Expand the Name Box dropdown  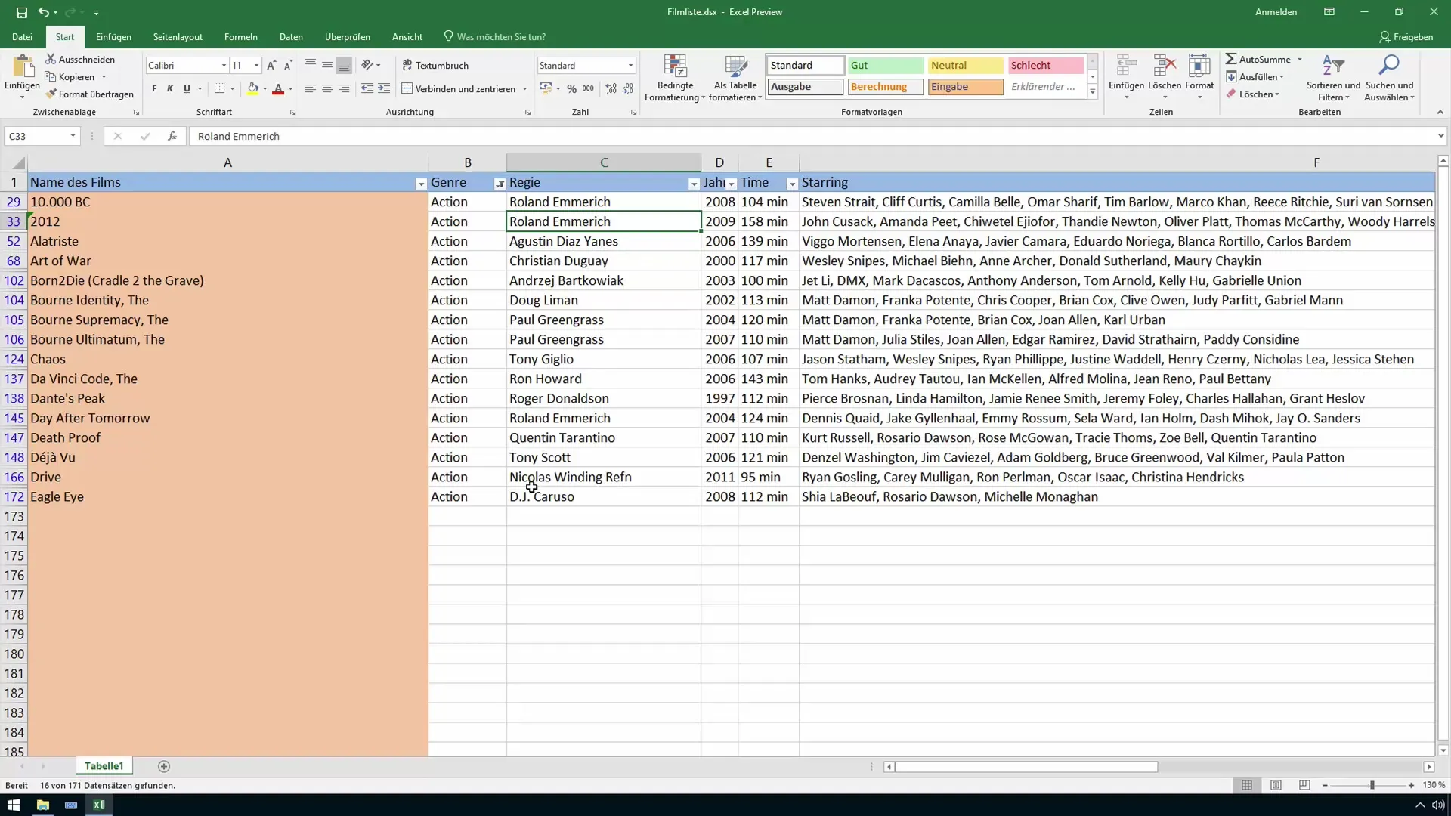click(73, 136)
